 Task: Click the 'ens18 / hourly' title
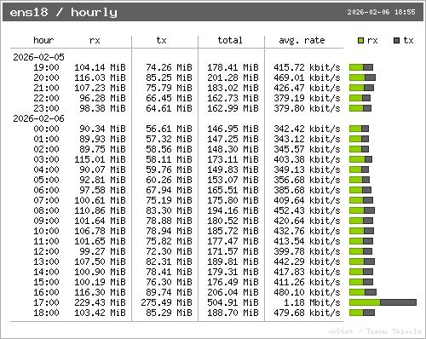pyautogui.click(x=63, y=12)
